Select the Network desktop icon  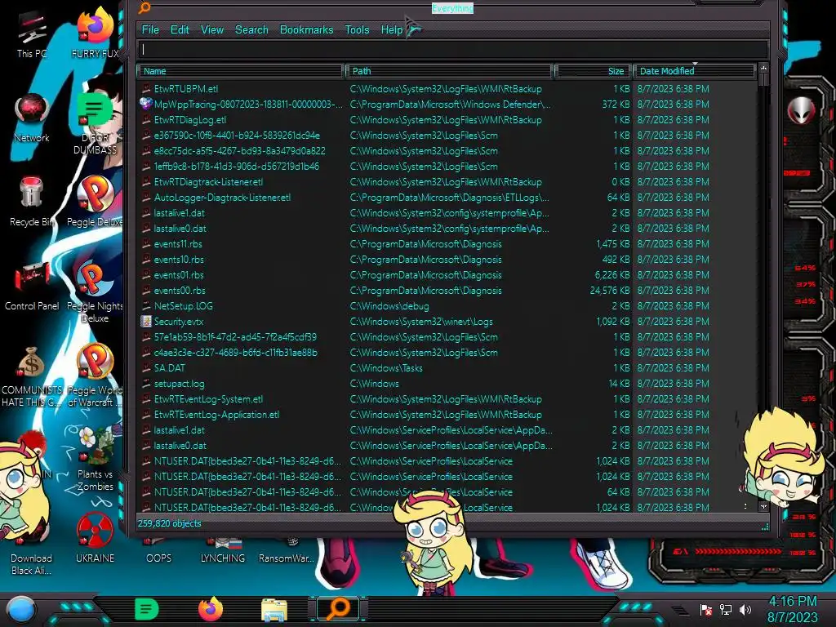[32, 118]
